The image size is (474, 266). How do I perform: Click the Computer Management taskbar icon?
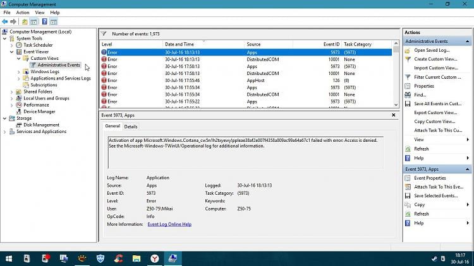pyautogui.click(x=173, y=258)
